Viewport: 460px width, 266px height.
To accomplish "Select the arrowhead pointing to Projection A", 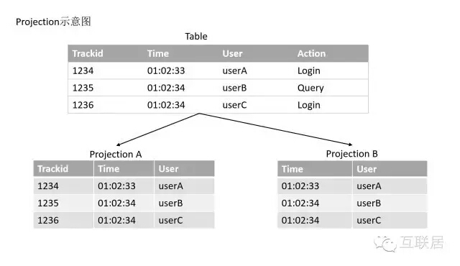I will point(118,145).
